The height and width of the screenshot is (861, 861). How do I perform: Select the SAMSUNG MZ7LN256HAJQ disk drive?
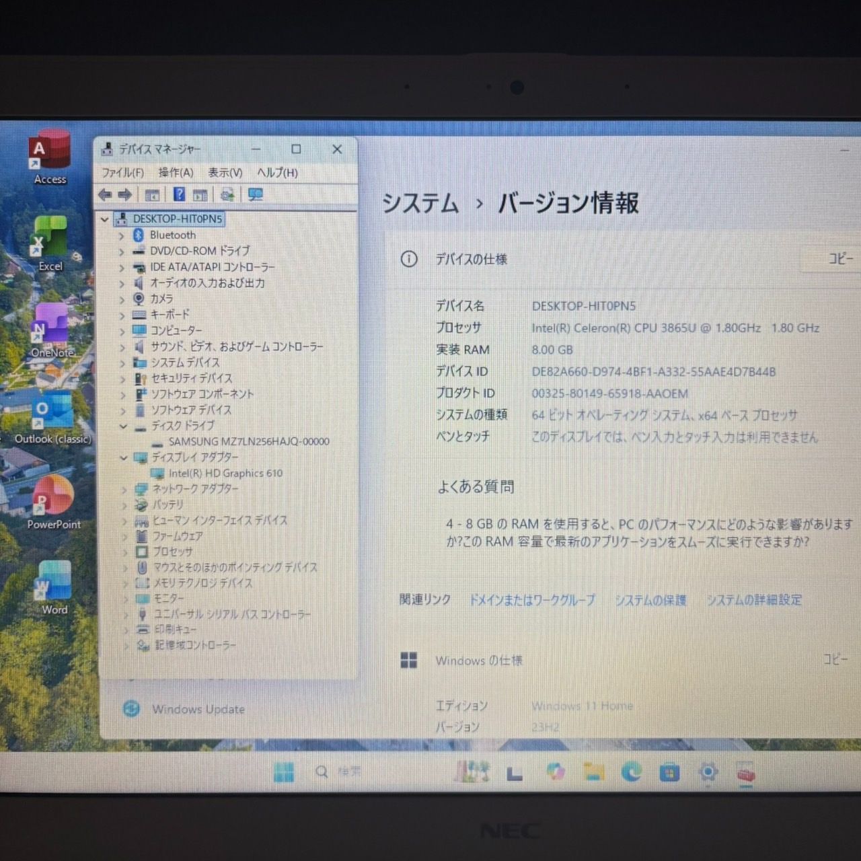click(248, 442)
